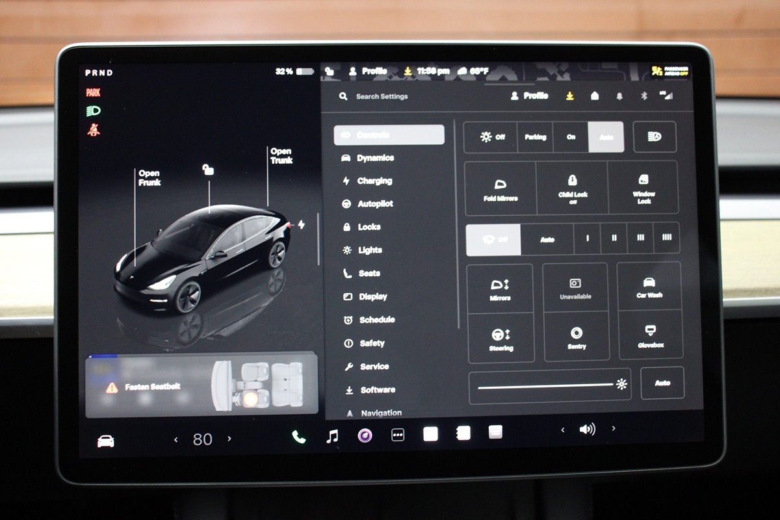Tap Open Trunk label
Image resolution: width=780 pixels, height=520 pixels.
click(x=281, y=156)
